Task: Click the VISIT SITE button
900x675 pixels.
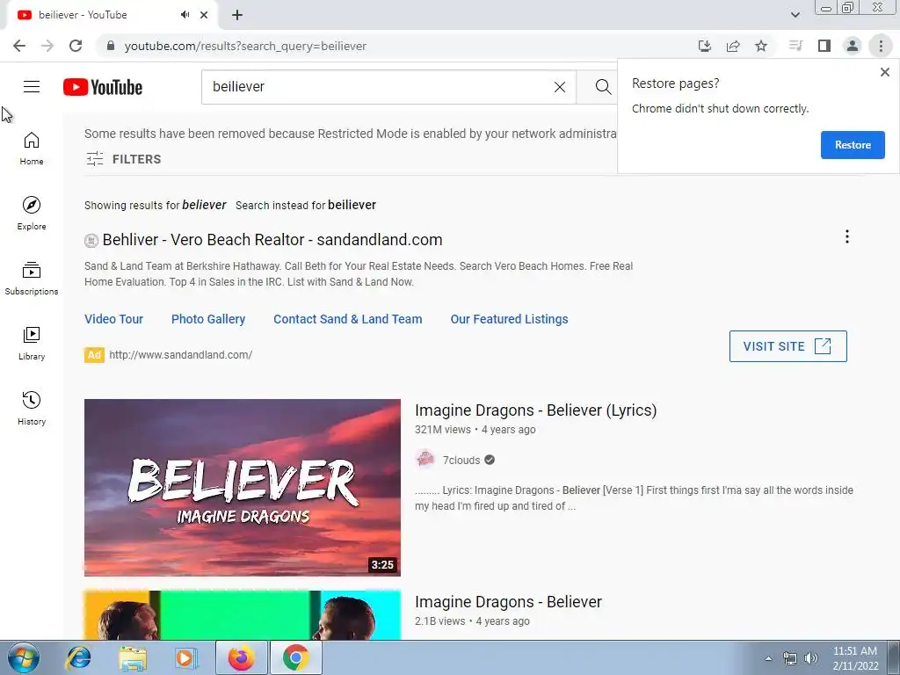Action: coord(787,346)
